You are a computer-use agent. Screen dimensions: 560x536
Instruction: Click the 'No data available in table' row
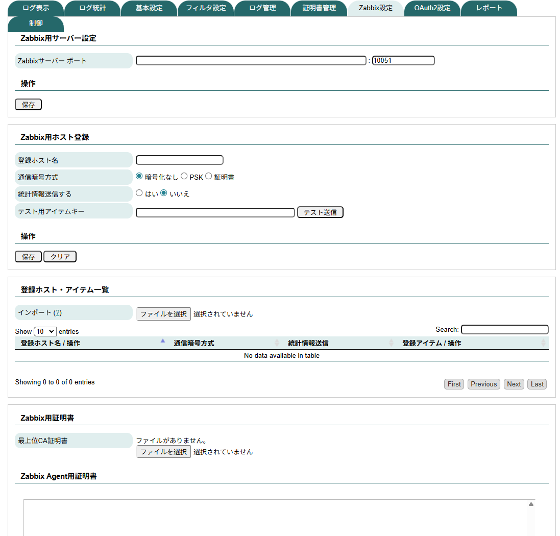(x=282, y=356)
